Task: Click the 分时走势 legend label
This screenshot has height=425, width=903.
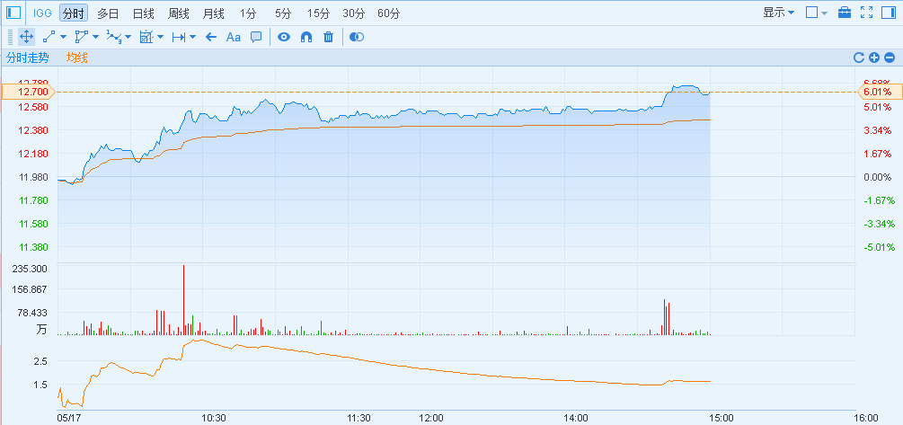Action: point(27,58)
